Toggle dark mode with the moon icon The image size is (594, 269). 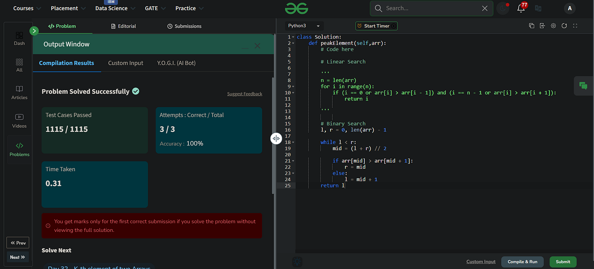[502, 8]
